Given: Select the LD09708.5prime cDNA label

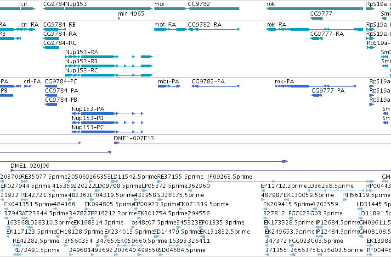Looking at the screenshot, I should pos(119,186).
